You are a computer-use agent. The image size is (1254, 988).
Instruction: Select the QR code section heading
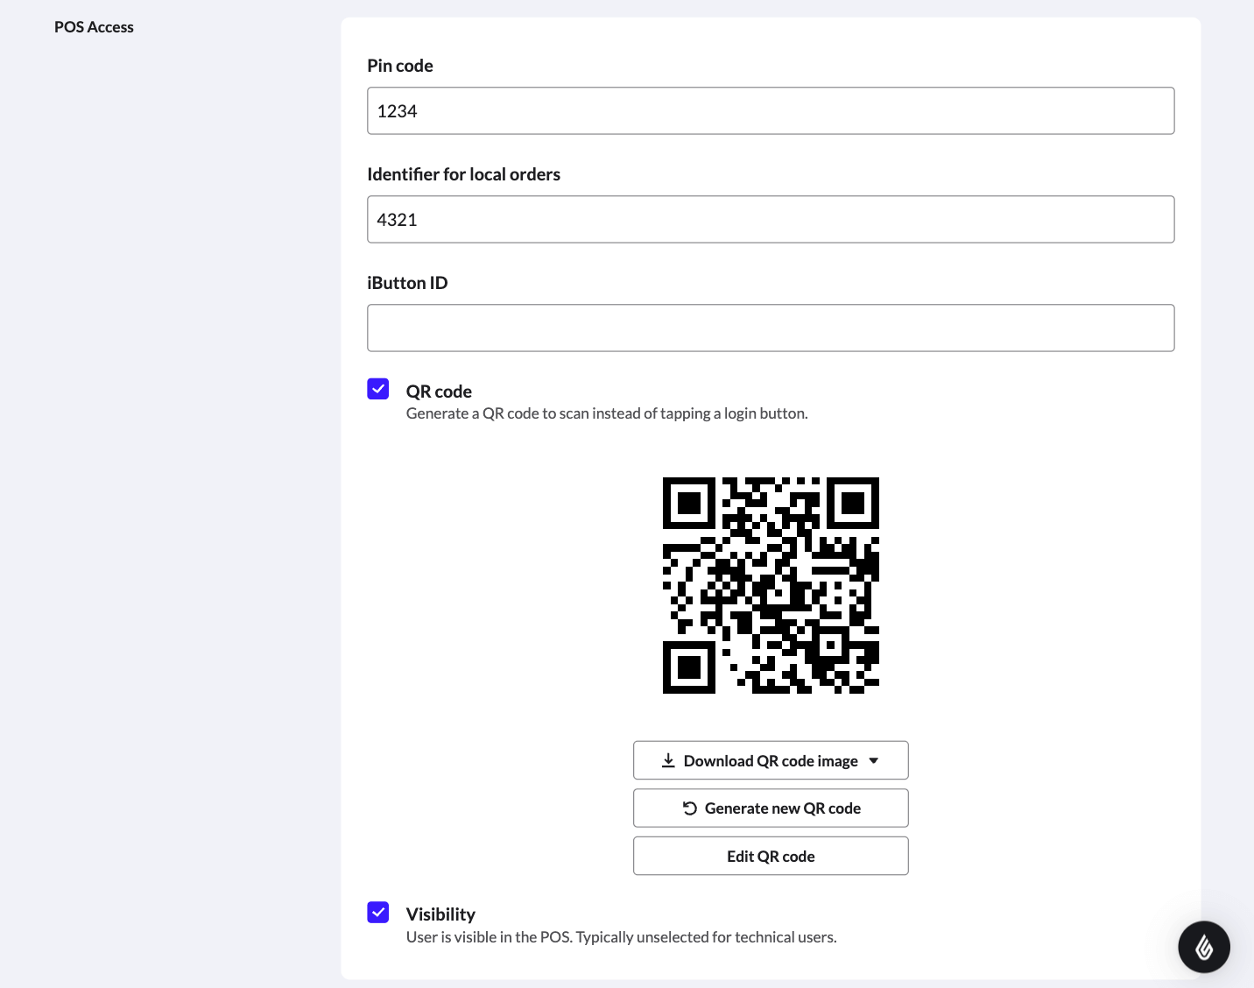(x=439, y=391)
